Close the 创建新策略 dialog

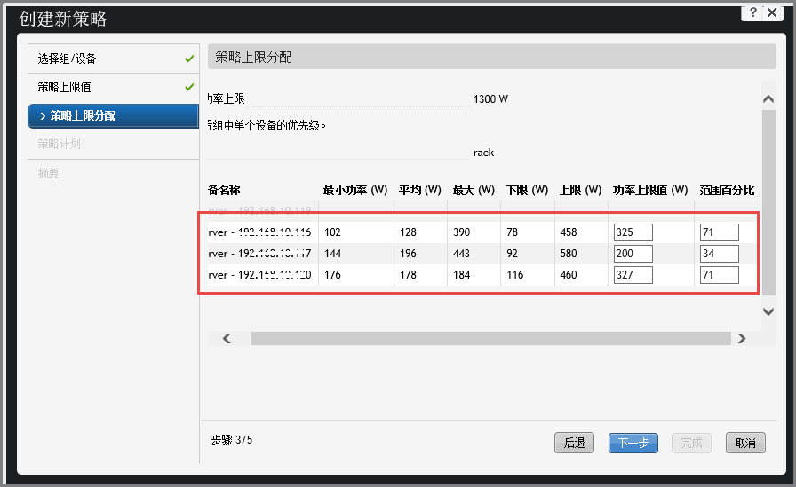tap(772, 12)
